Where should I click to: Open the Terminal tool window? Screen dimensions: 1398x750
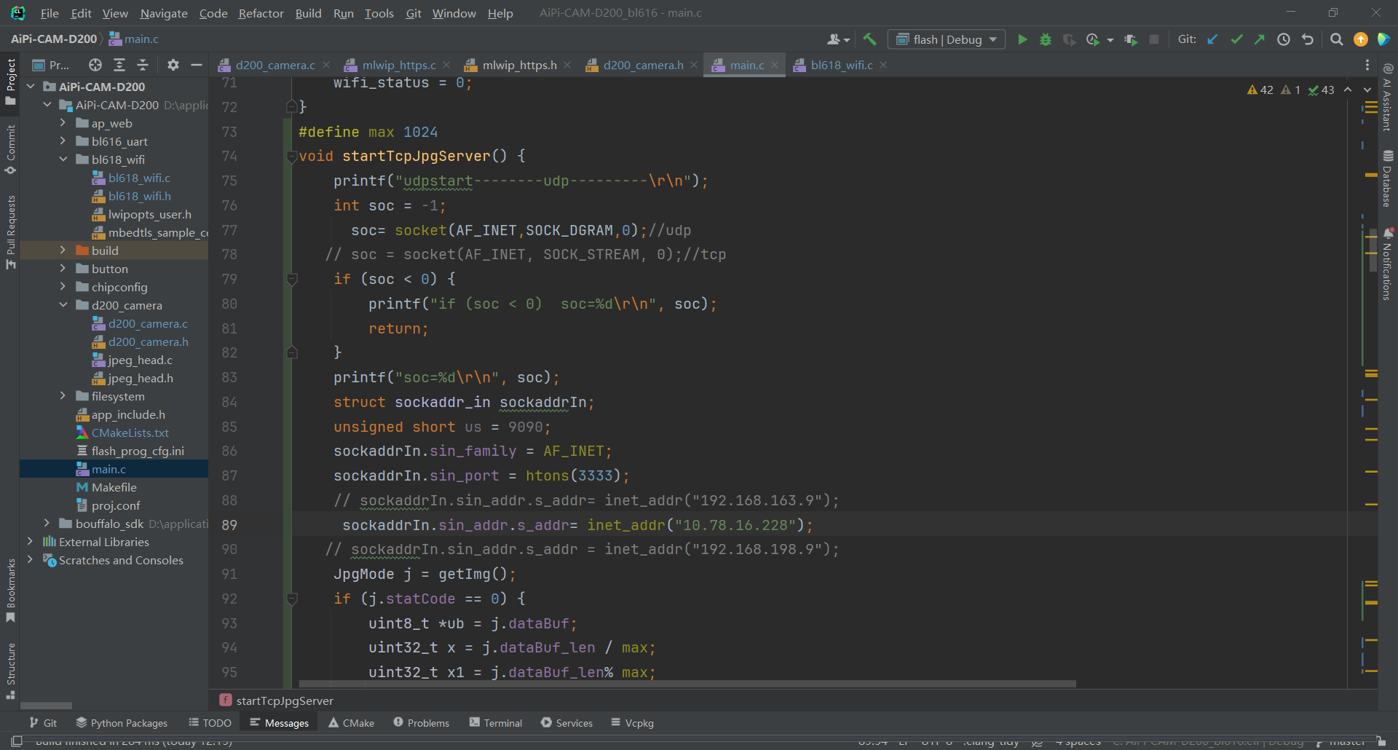496,723
